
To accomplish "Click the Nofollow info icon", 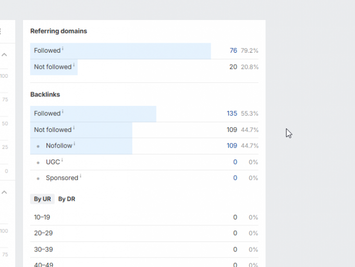I will pyautogui.click(x=75, y=144).
